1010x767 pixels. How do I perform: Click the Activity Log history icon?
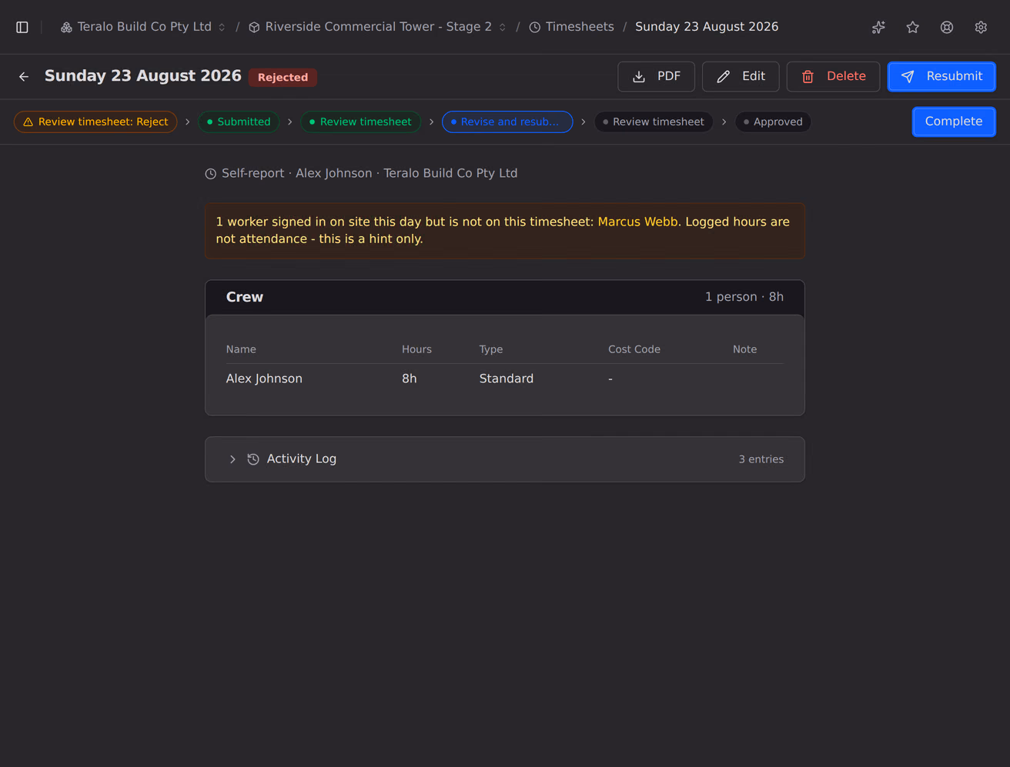click(253, 459)
